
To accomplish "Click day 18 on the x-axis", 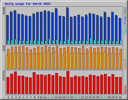I will click(x=71, y=97).
